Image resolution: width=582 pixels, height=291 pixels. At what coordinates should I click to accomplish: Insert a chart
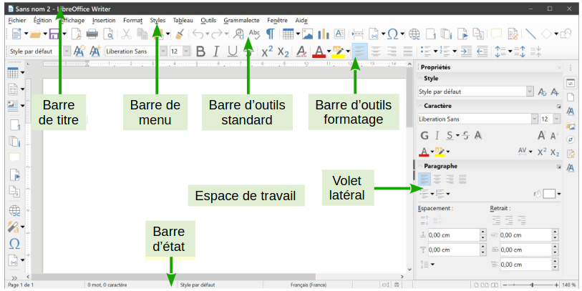click(324, 34)
